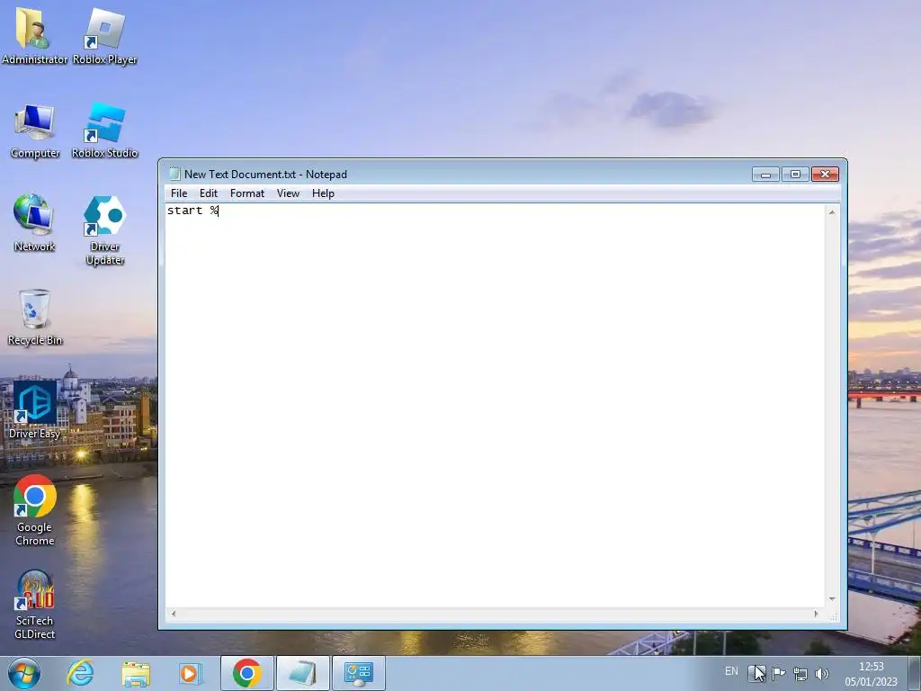This screenshot has width=921, height=691.
Task: Click the horizontal scrollbar left arrow
Action: (173, 614)
